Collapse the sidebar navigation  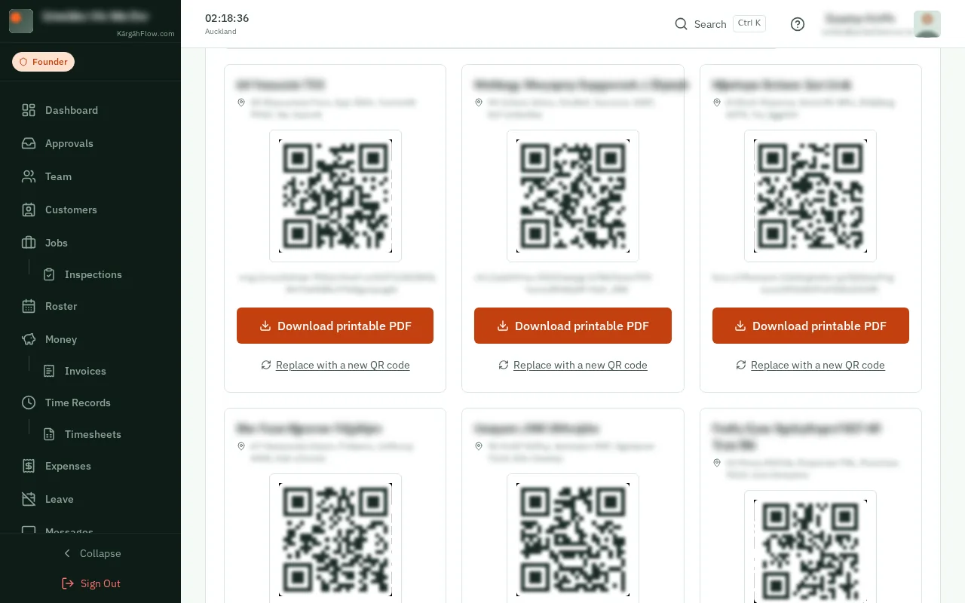(90, 553)
